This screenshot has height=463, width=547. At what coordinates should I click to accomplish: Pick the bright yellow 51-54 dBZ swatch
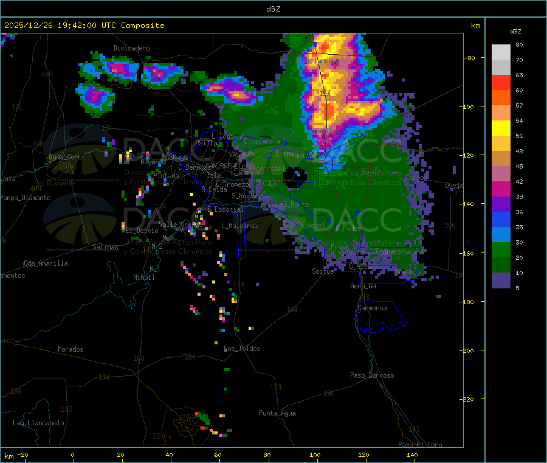pos(501,128)
